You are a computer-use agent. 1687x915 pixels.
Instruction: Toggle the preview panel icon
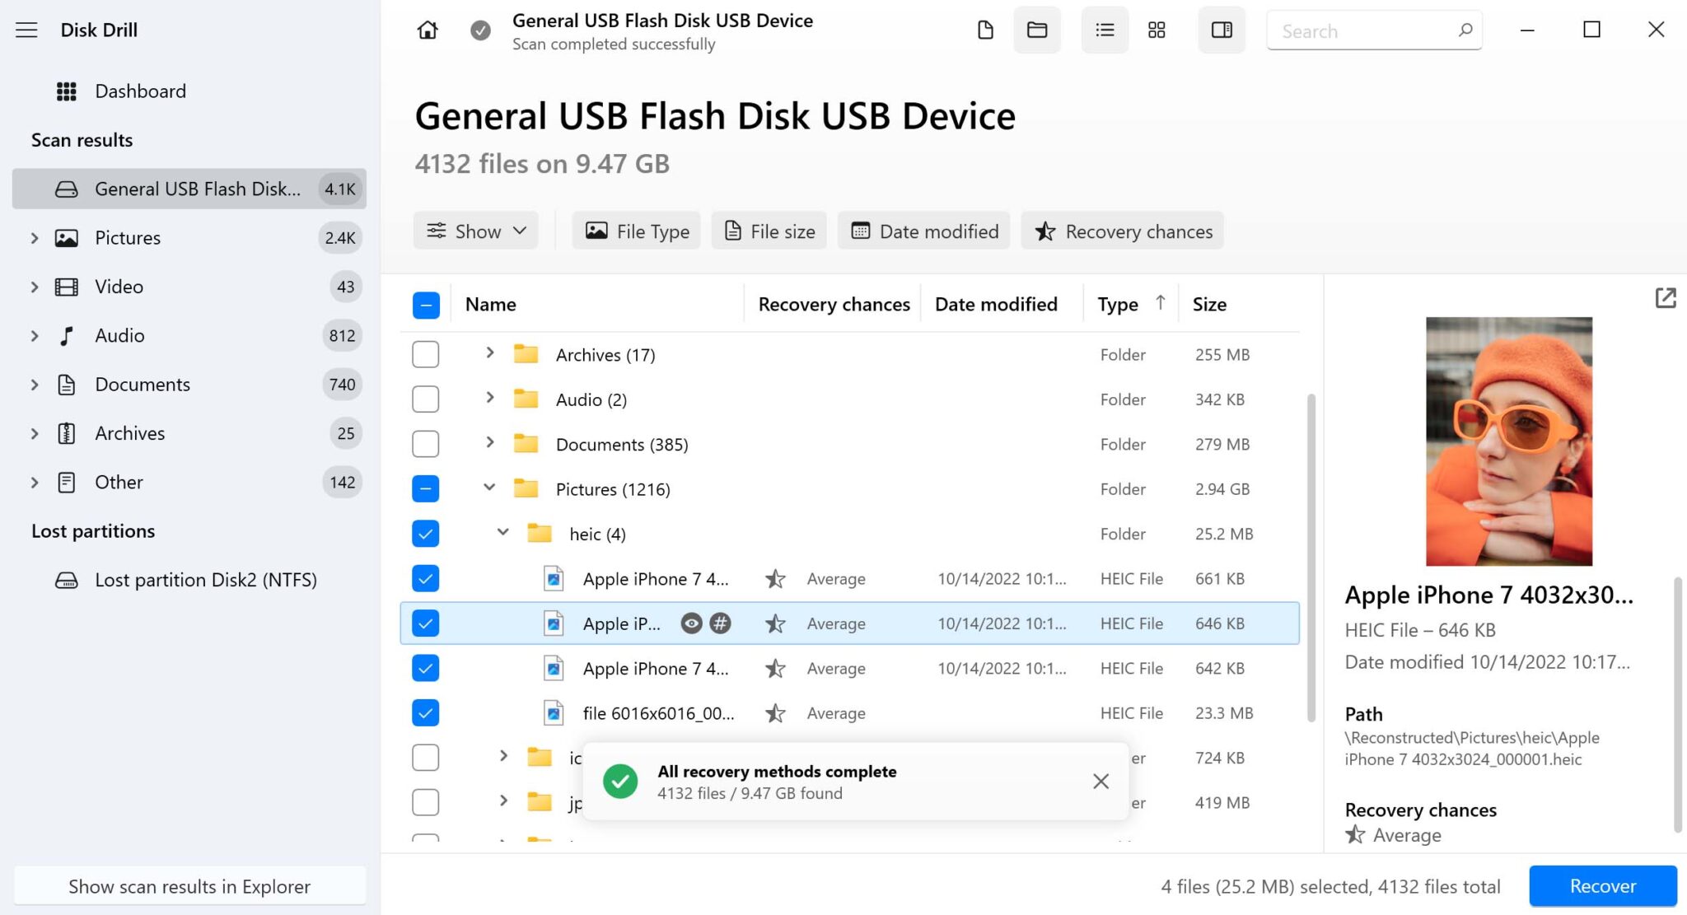[1221, 30]
